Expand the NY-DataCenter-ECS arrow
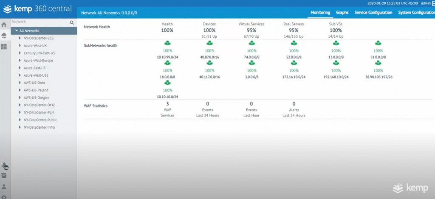The width and height of the screenshot is (435, 199). (x=20, y=38)
